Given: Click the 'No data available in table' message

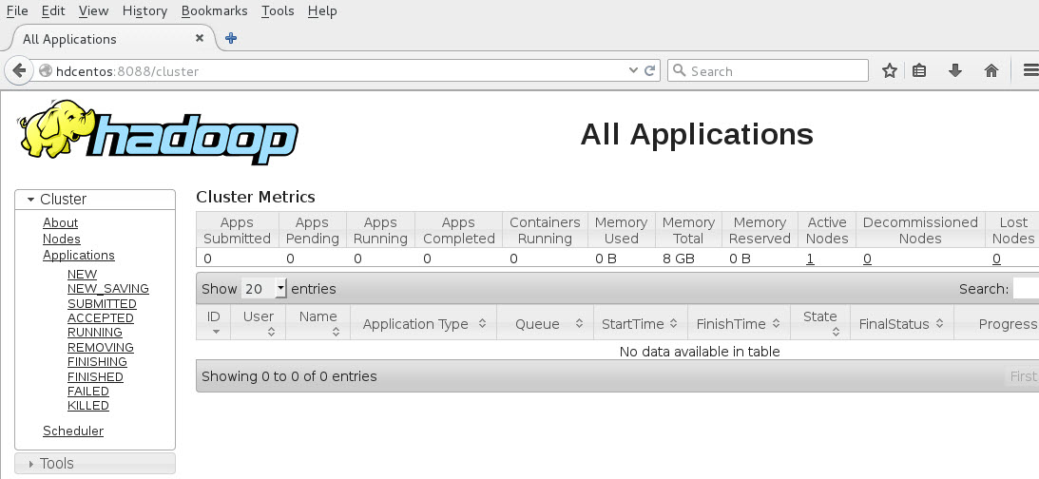Looking at the screenshot, I should click(x=699, y=352).
